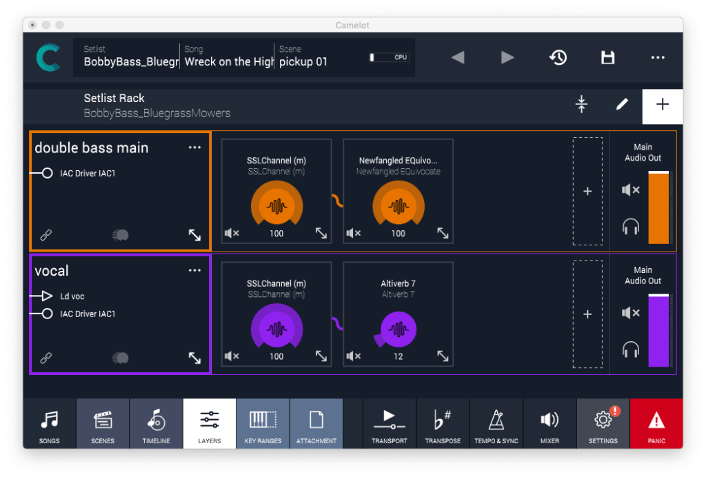Open the Timeline view
The width and height of the screenshot is (706, 477).
tap(156, 423)
